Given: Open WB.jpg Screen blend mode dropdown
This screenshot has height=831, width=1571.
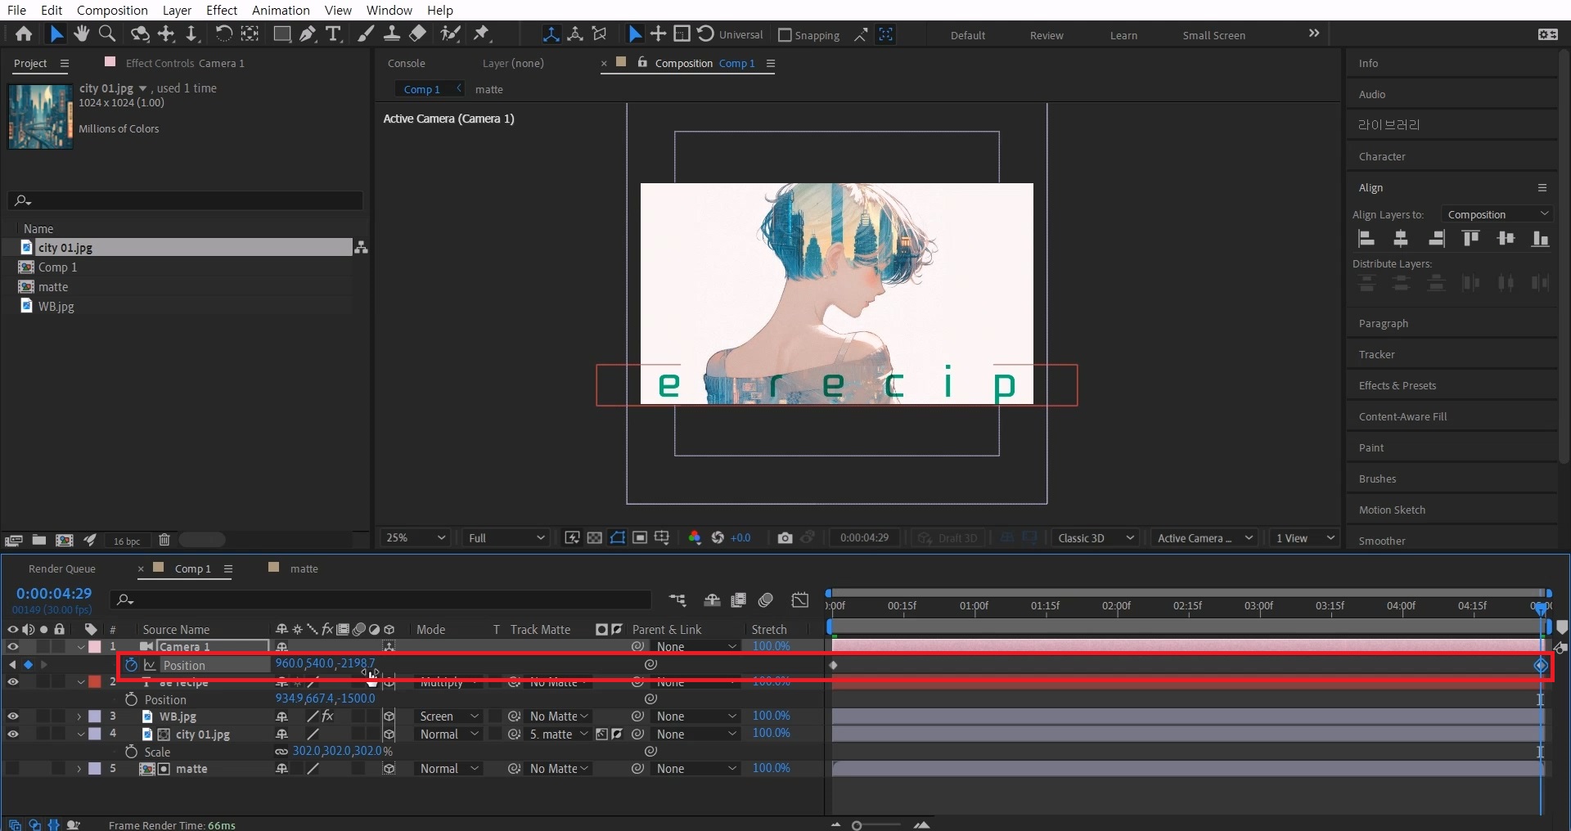Looking at the screenshot, I should (x=448, y=716).
